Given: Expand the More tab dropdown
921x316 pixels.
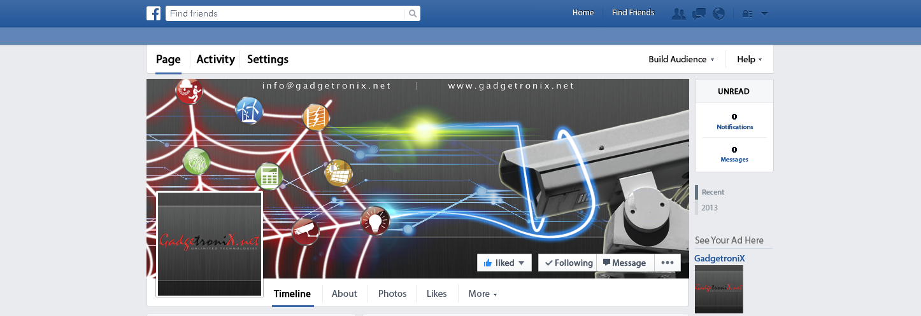Looking at the screenshot, I should tap(482, 294).
